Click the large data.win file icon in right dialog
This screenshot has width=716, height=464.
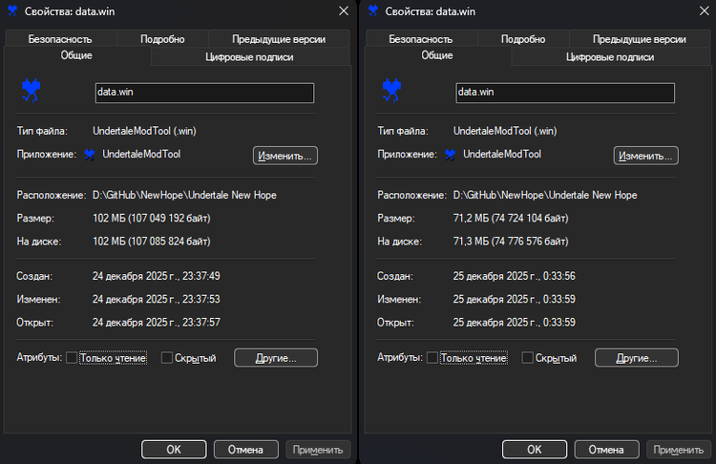click(x=391, y=91)
